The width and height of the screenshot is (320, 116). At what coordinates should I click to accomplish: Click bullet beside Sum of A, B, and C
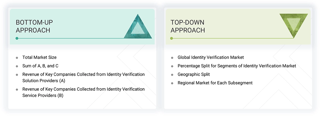click(17, 66)
